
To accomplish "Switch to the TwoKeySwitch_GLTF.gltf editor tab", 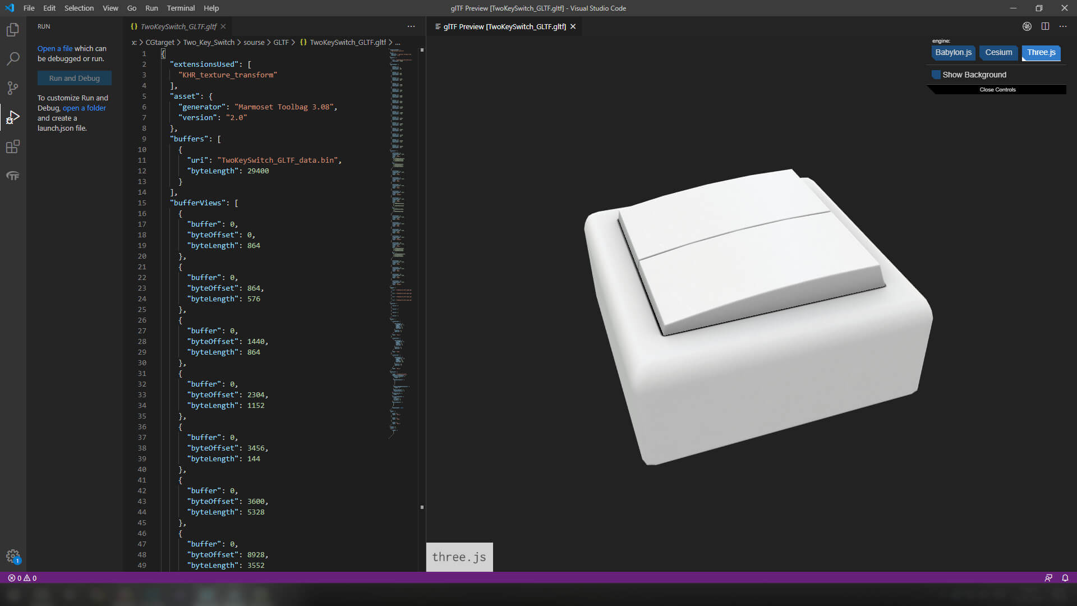I will [x=178, y=26].
